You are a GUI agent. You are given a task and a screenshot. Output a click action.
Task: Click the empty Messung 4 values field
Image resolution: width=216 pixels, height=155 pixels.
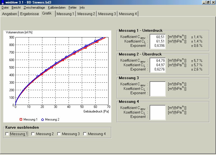(x=158, y=112)
